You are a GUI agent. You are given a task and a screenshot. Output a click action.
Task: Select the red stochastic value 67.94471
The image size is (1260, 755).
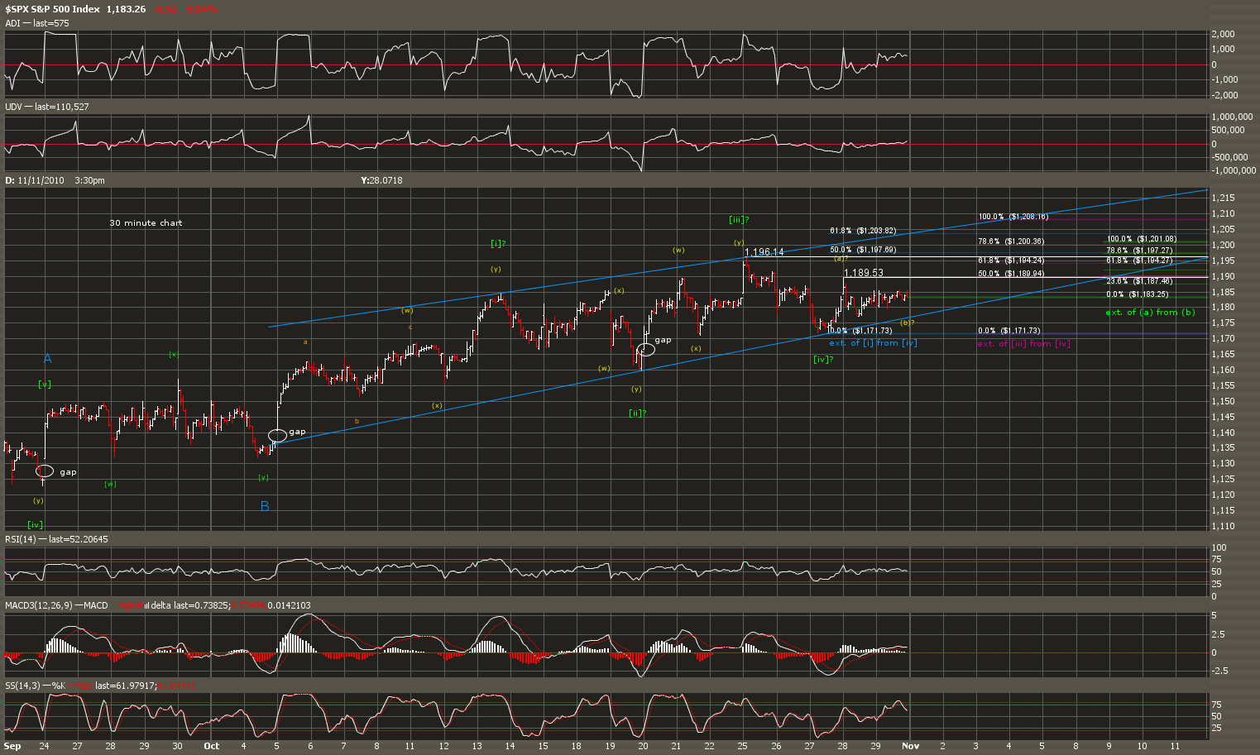[175, 686]
